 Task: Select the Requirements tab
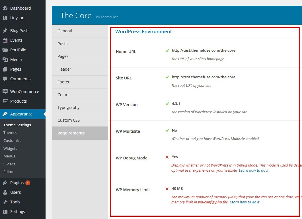pyautogui.click(x=80, y=133)
